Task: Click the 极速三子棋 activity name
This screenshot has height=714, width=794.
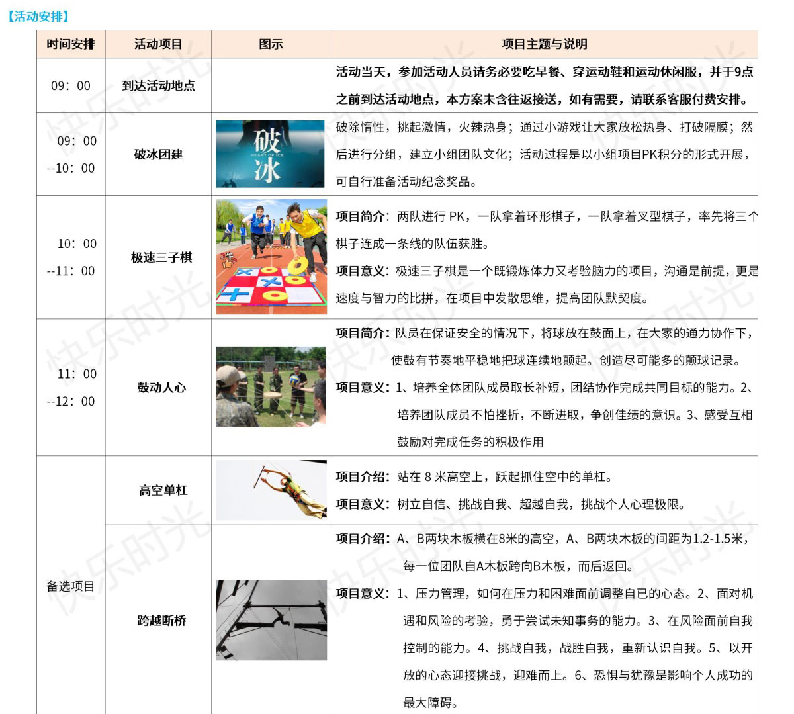Action: coord(161,257)
